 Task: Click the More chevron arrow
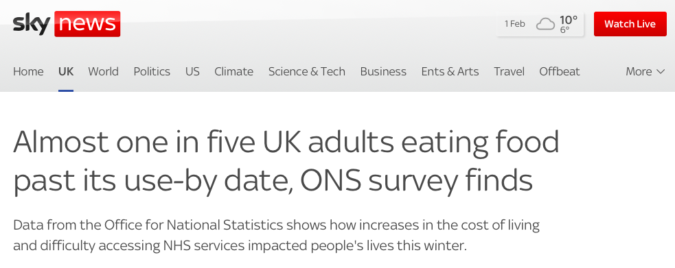661,72
